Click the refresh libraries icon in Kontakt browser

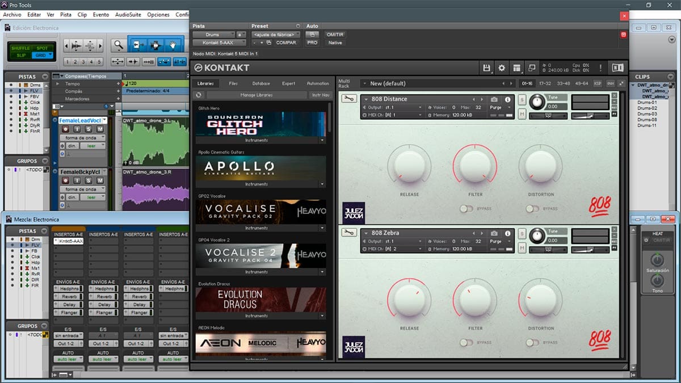coord(199,95)
